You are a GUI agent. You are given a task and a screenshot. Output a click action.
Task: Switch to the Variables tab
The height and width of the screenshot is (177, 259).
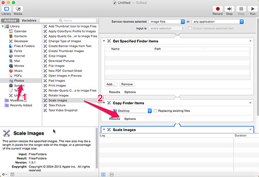(x=29, y=20)
